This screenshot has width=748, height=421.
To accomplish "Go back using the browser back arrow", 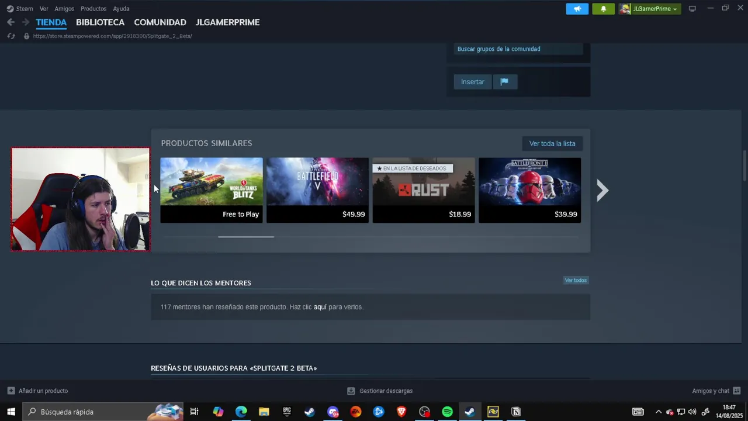I will tap(11, 22).
